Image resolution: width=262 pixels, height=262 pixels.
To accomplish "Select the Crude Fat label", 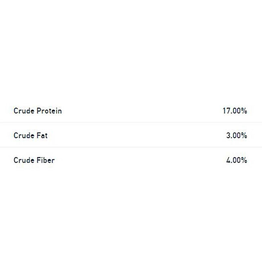I will (31, 135).
